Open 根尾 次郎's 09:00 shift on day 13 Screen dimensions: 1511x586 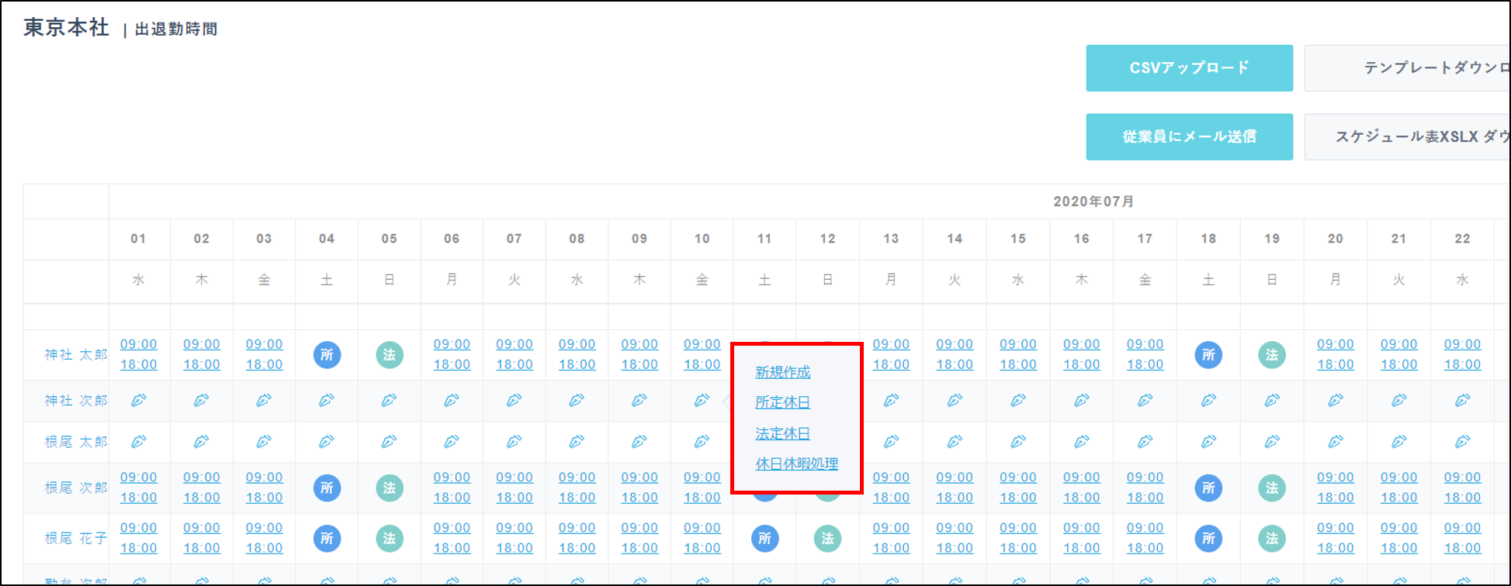891,477
